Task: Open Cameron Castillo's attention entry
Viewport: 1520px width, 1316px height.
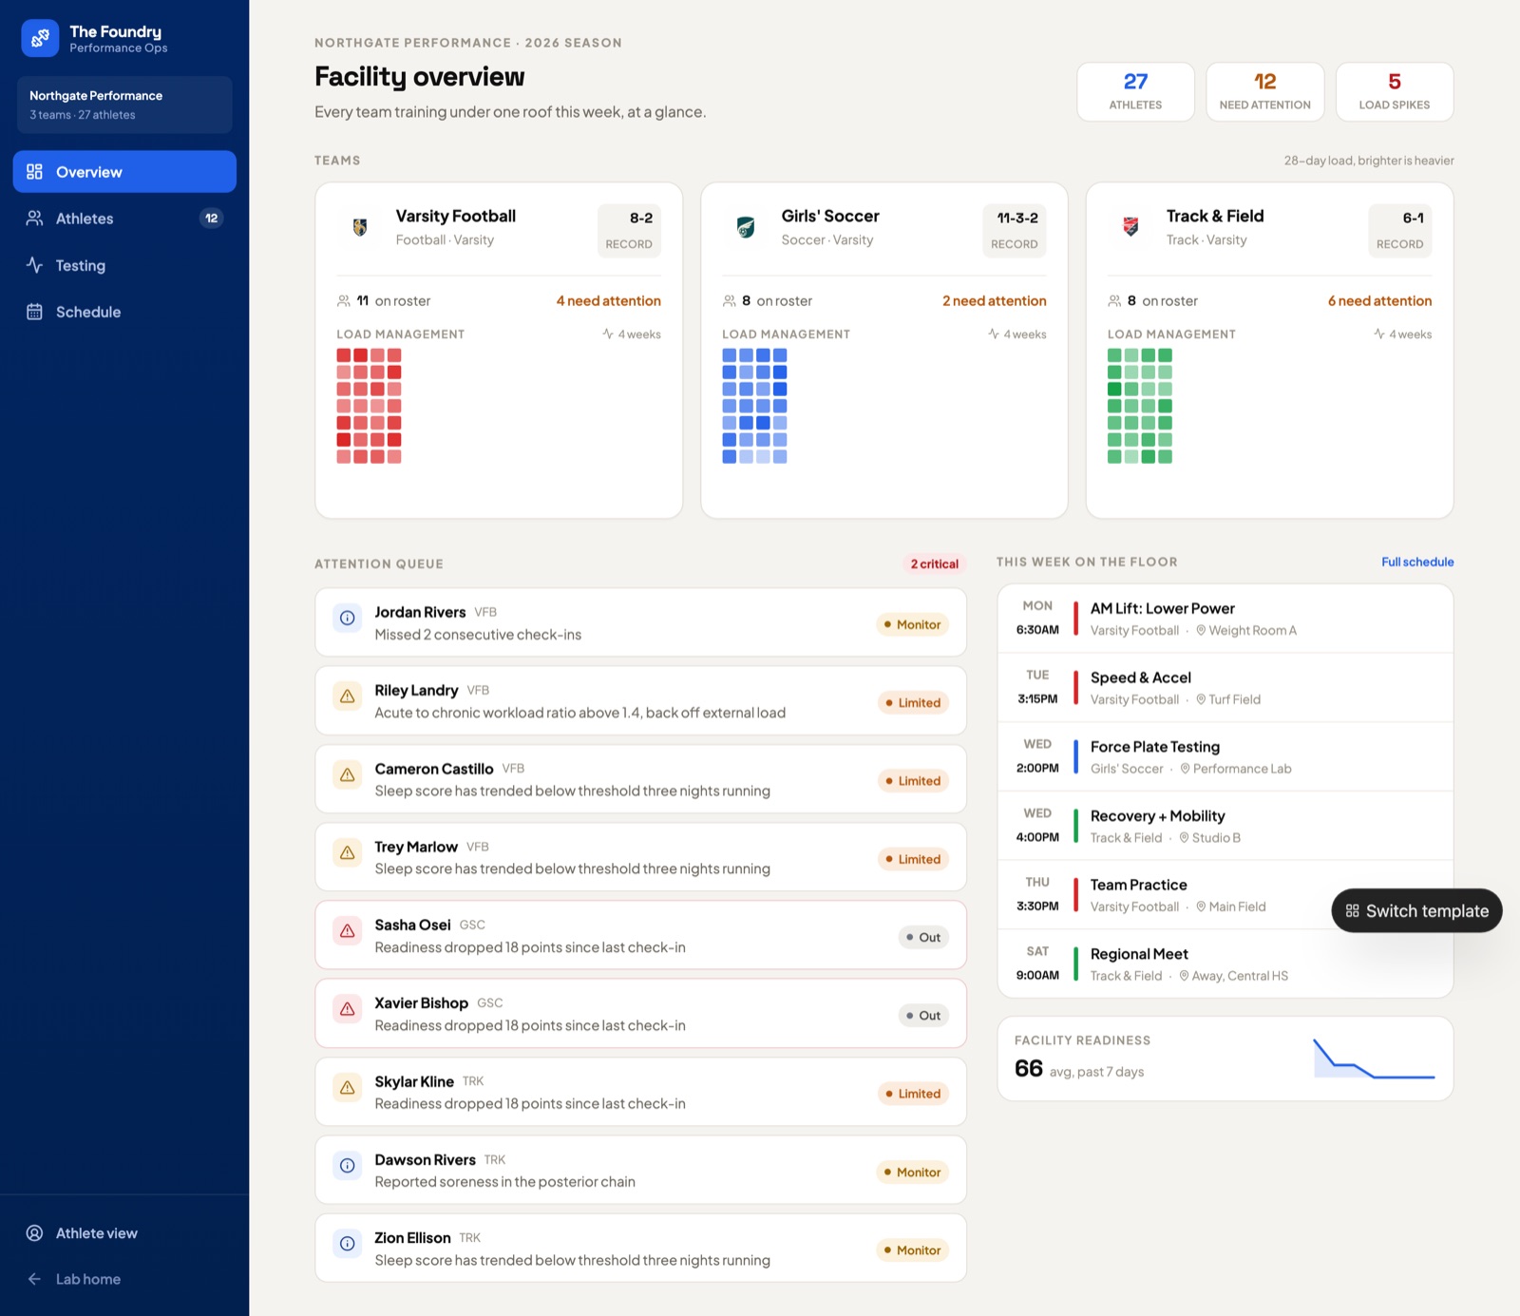Action: (640, 779)
